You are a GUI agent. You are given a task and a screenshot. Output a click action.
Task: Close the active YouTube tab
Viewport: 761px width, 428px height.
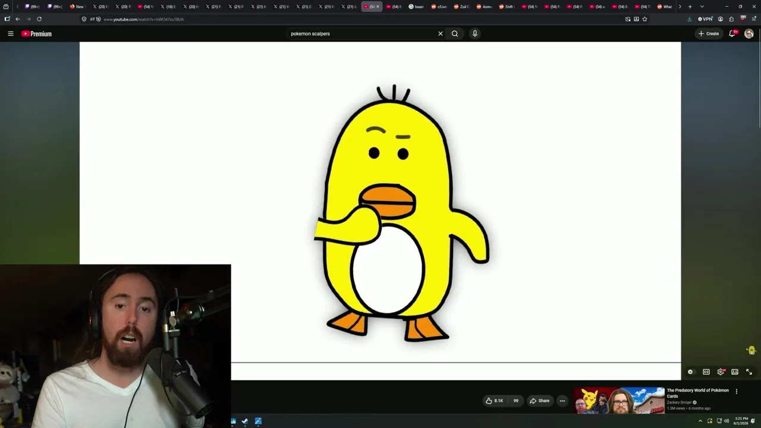378,7
